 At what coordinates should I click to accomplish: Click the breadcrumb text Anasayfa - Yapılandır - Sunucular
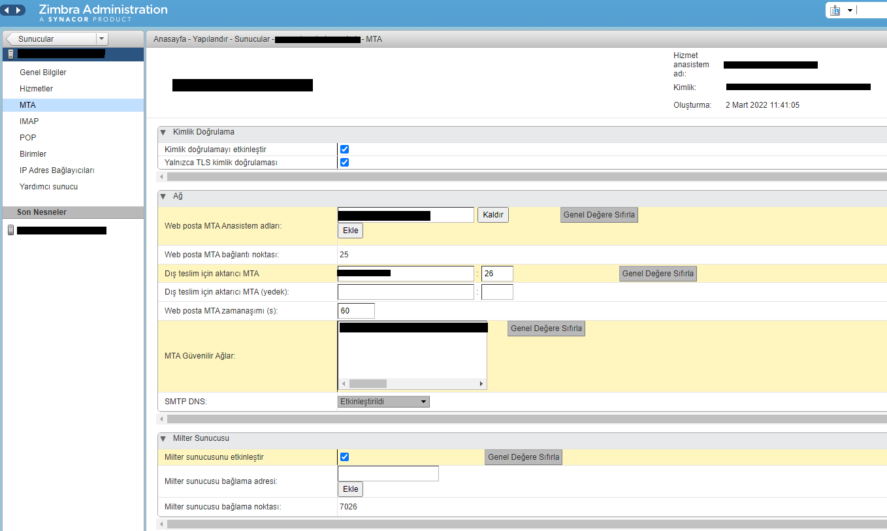[x=211, y=39]
